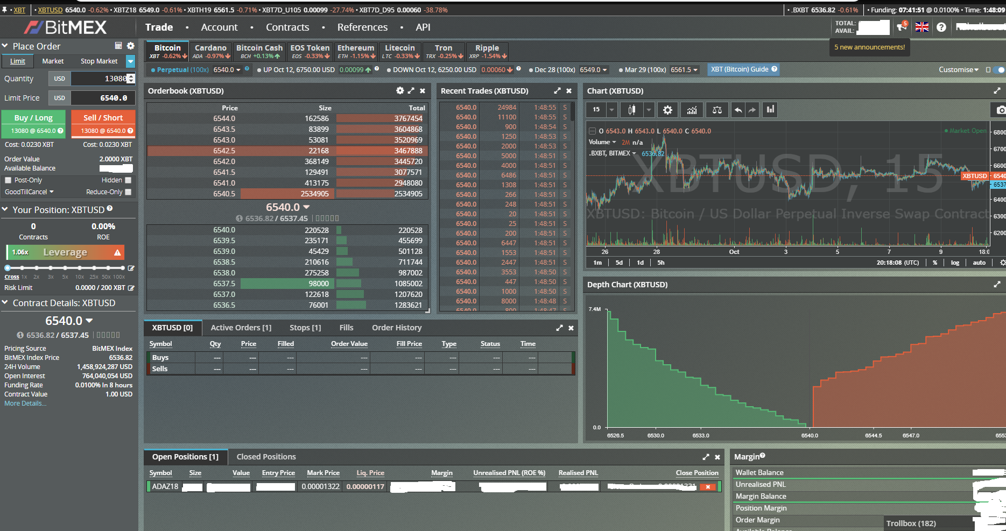Image resolution: width=1006 pixels, height=531 pixels.
Task: Select candlestick chart style
Action: click(632, 110)
